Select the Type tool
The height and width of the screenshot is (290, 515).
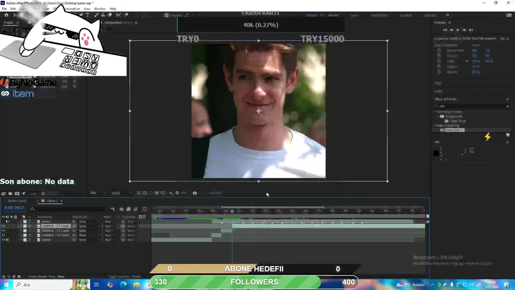87,15
